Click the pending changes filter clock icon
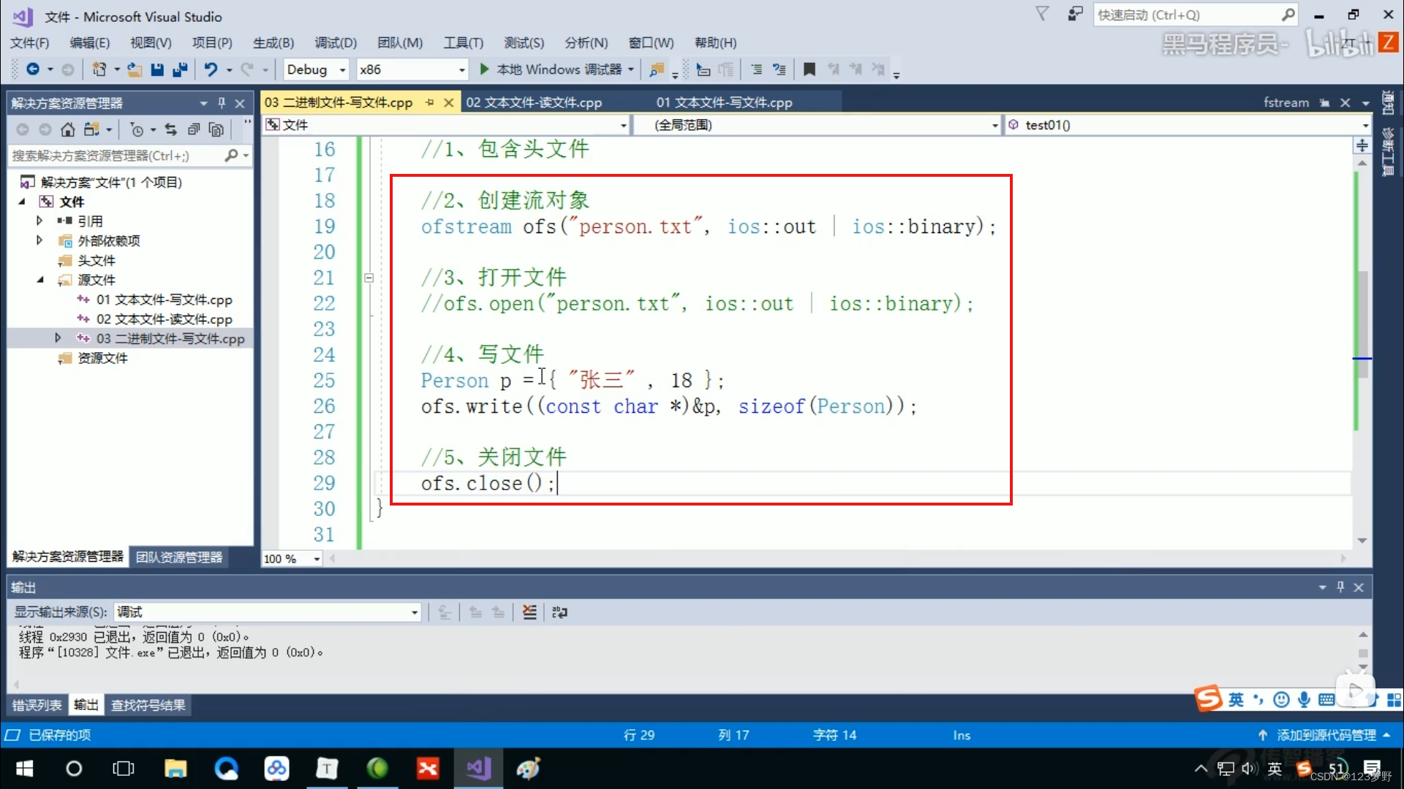Image resolution: width=1404 pixels, height=789 pixels. click(x=137, y=130)
